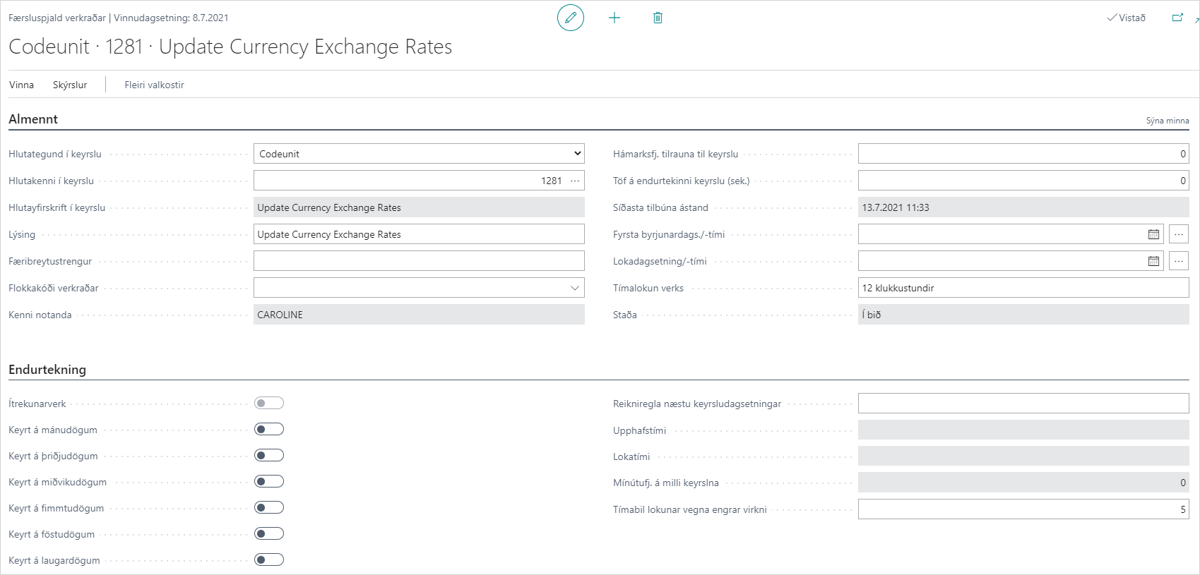Open calendar picker for Fyrsta byrjunardags./-tími
The height and width of the screenshot is (575, 1200).
tap(1153, 234)
